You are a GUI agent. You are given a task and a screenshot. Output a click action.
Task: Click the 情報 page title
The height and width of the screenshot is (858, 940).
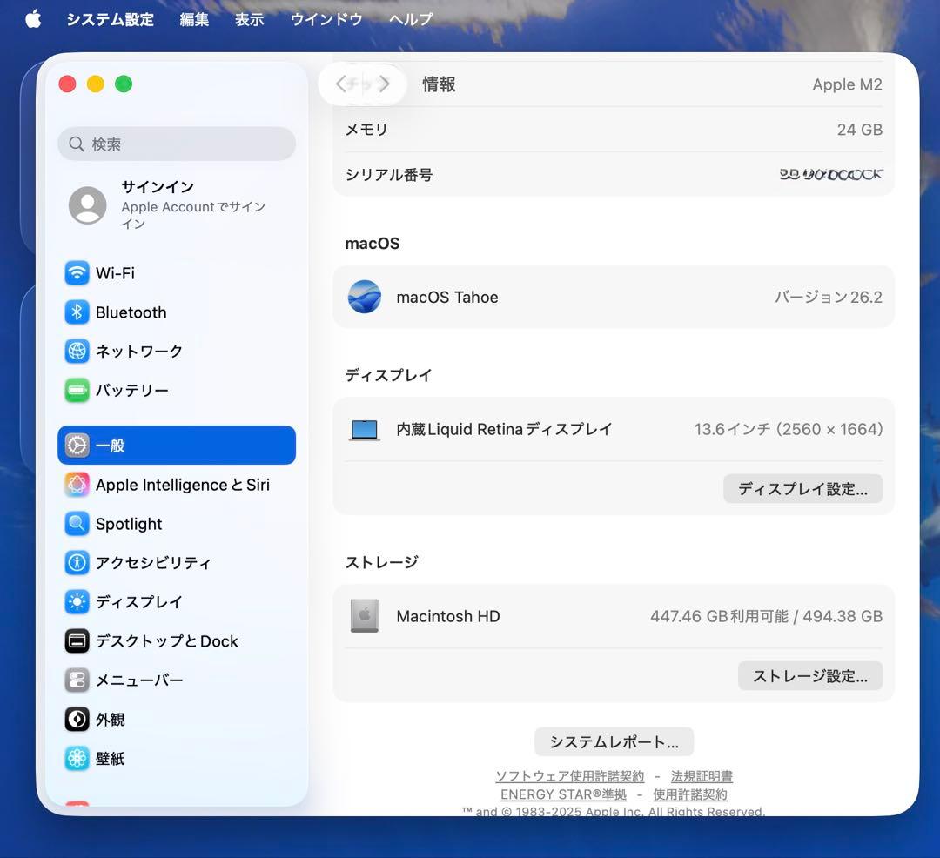point(439,84)
